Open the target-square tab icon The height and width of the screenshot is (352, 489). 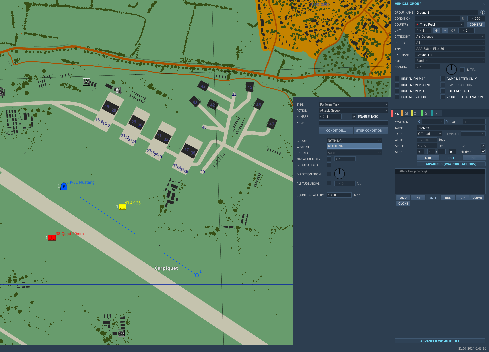406,113
